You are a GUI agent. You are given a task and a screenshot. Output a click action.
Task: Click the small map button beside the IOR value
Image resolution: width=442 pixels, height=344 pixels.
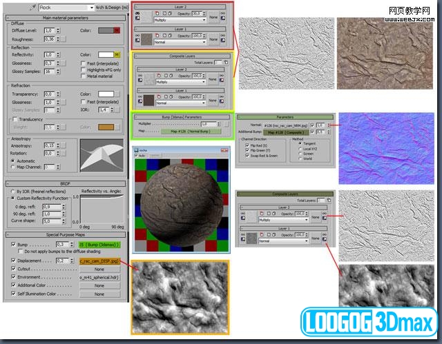click(117, 110)
